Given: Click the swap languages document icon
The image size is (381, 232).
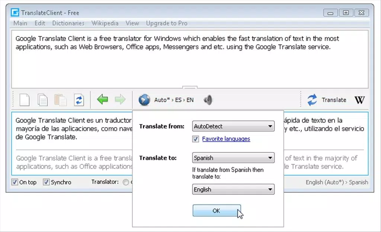Looking at the screenshot, I should [x=79, y=100].
